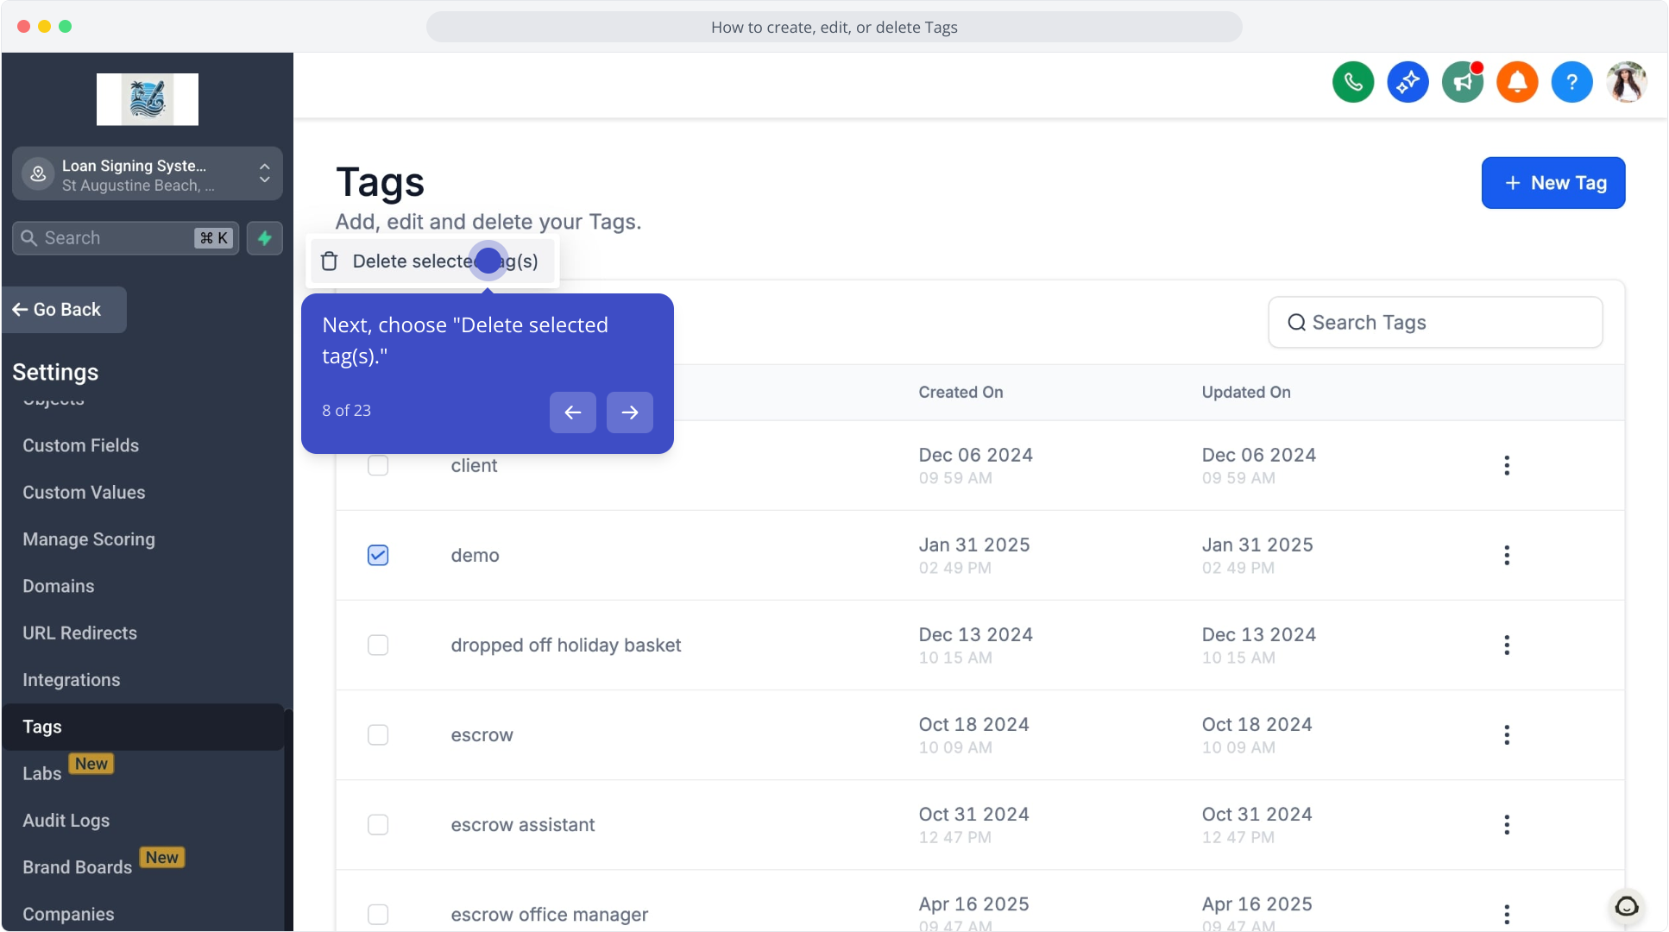Click the green phone dialer icon
Image resolution: width=1669 pixels, height=932 pixels.
tap(1353, 82)
